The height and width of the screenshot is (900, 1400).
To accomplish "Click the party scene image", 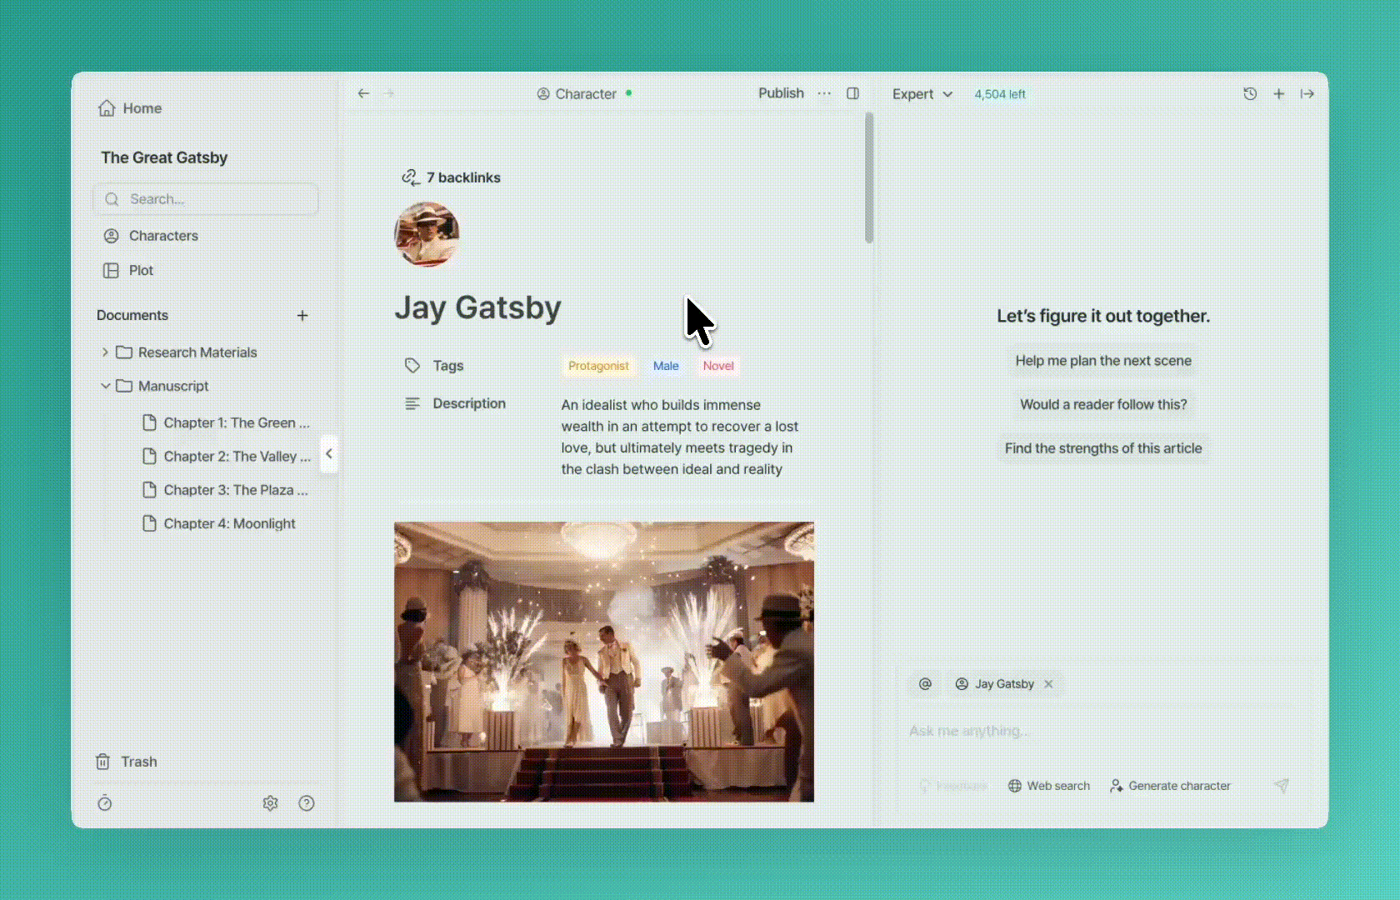I will [x=604, y=662].
